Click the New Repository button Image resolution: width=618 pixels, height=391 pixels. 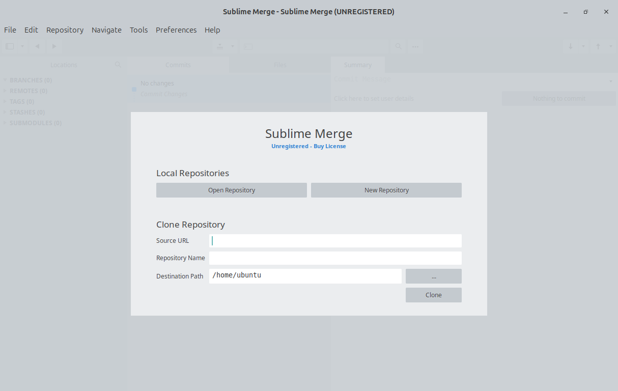(386, 190)
